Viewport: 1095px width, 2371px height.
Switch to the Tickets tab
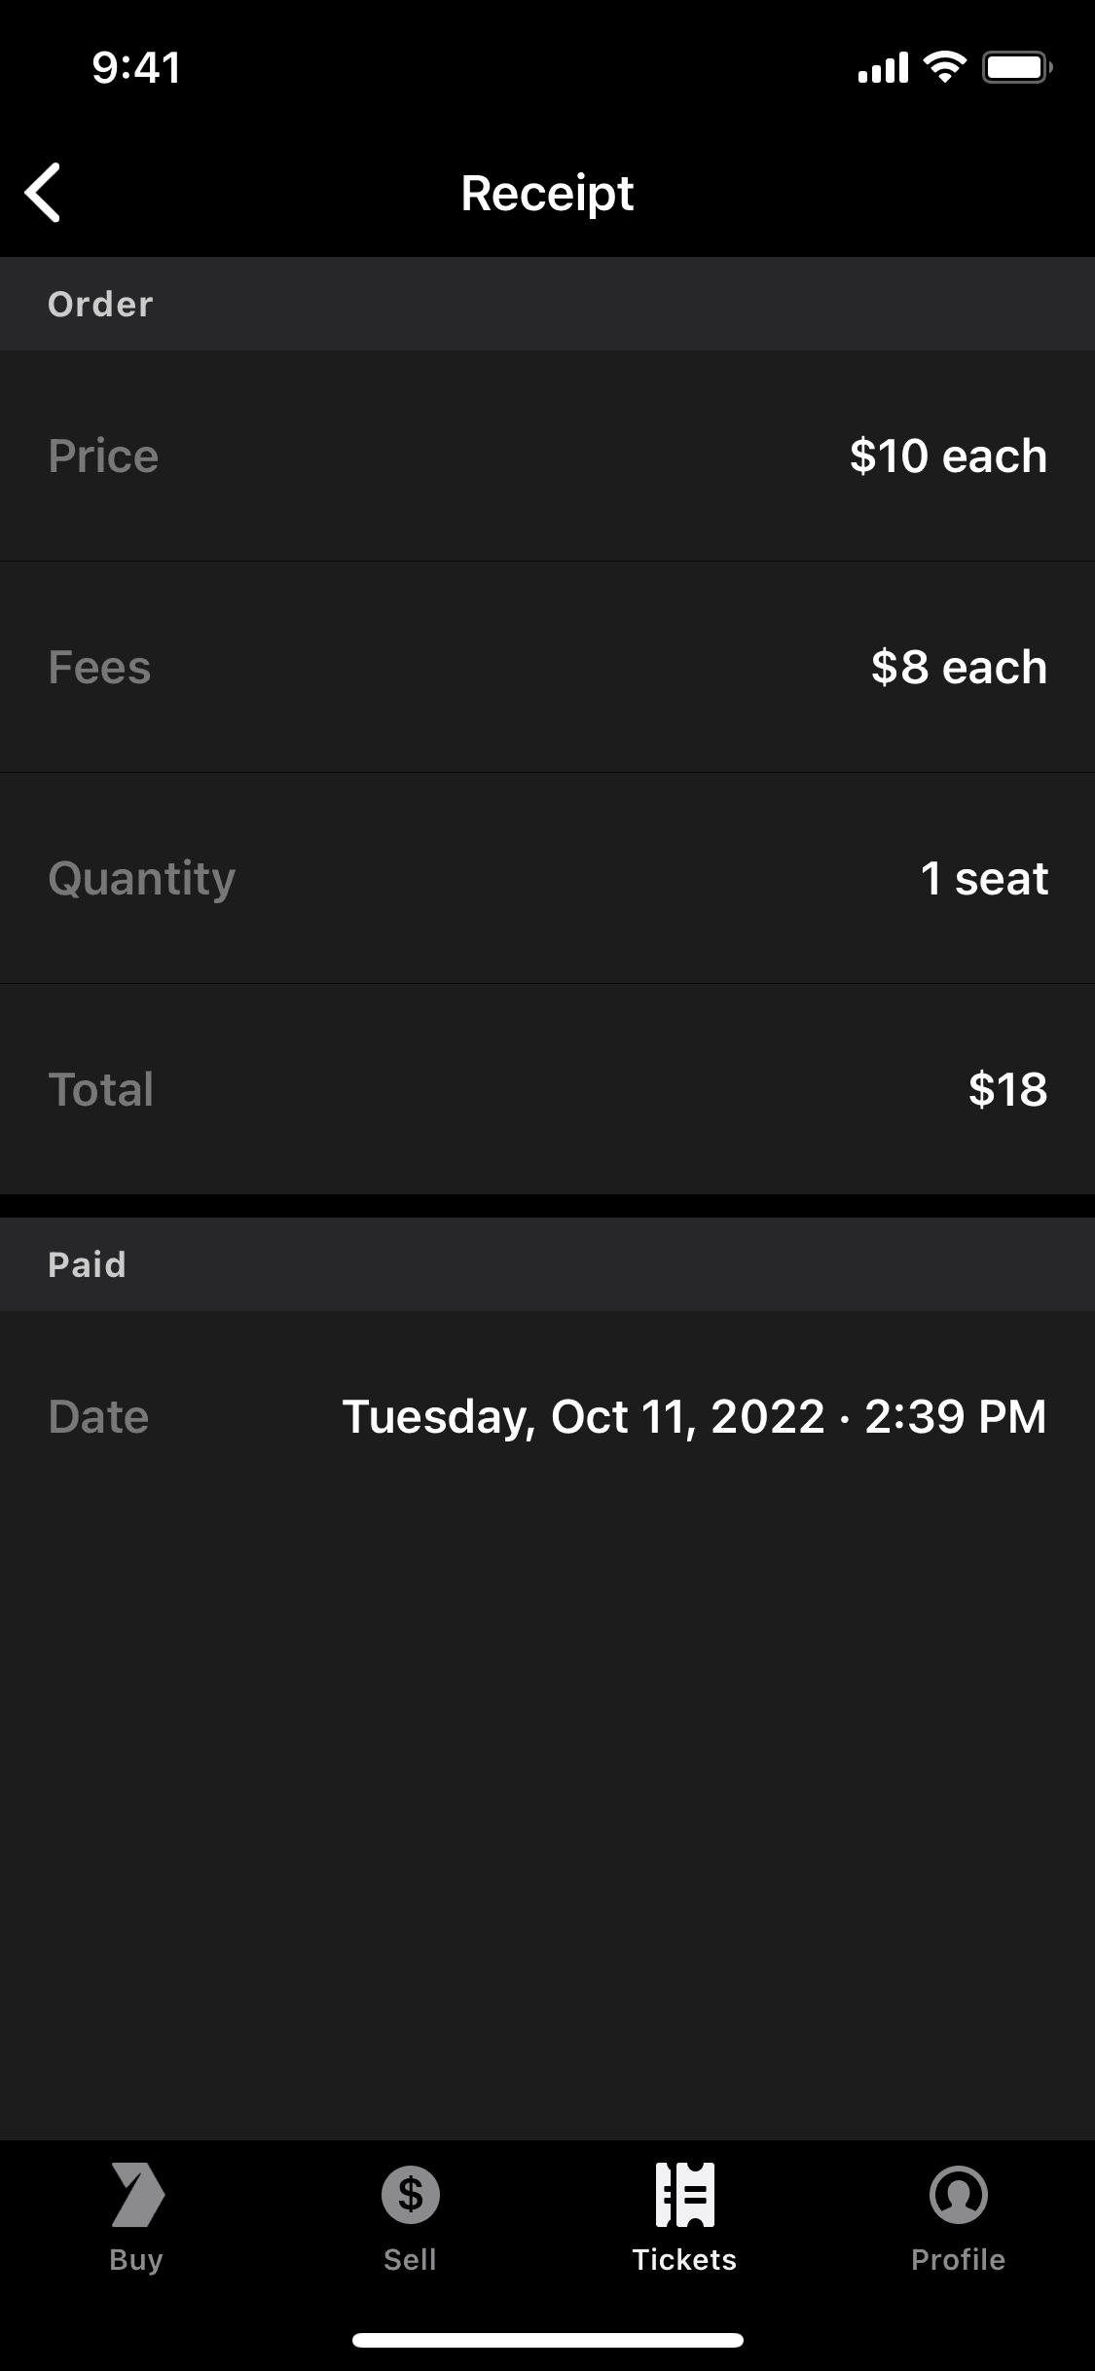(x=684, y=2216)
